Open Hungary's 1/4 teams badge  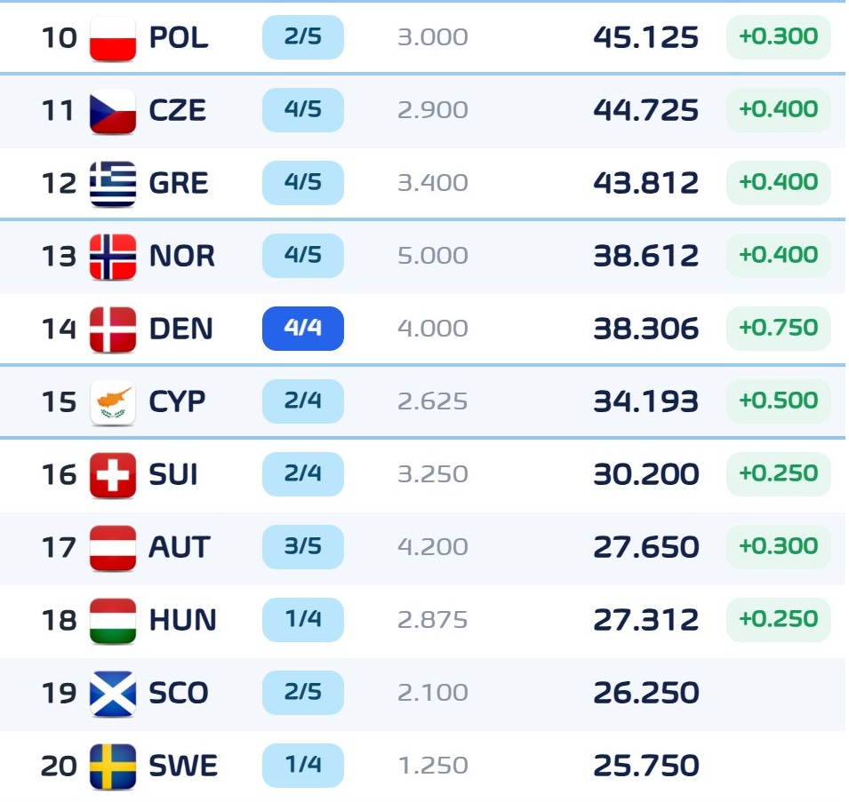coord(302,620)
